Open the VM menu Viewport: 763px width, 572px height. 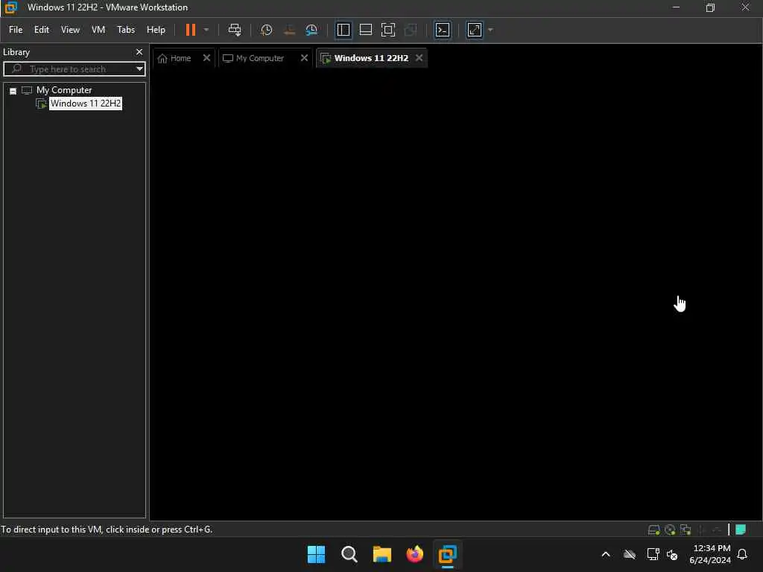(98, 30)
